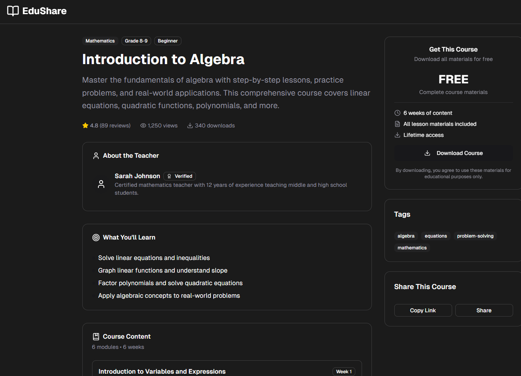The image size is (521, 376).
Task: Select the Mathematics category badge
Action: (x=100, y=41)
